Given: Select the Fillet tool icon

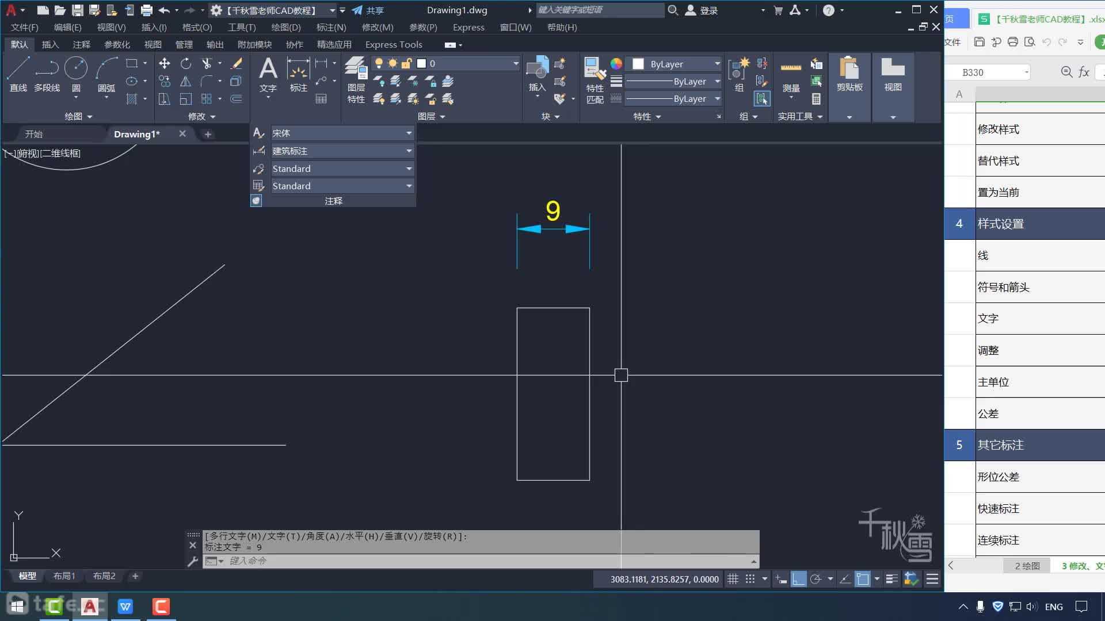Looking at the screenshot, I should coord(207,81).
